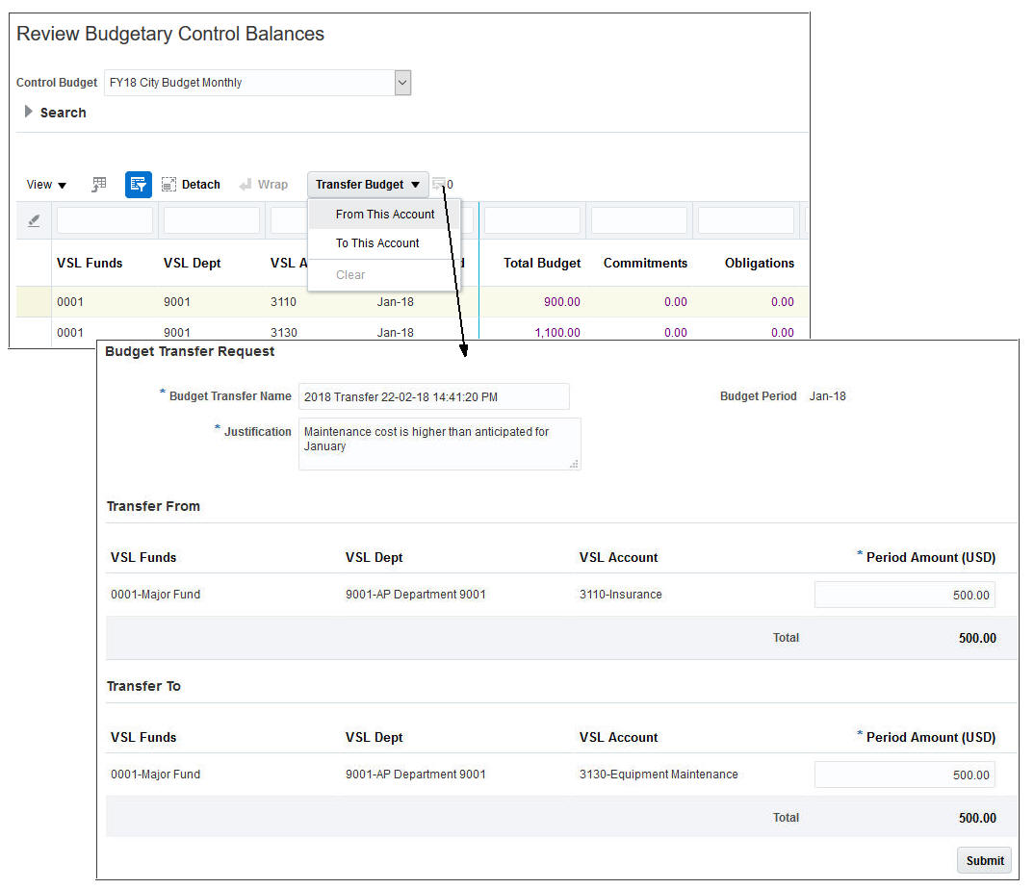The width and height of the screenshot is (1034, 889).
Task: Expand the Search section
Action: 29,113
